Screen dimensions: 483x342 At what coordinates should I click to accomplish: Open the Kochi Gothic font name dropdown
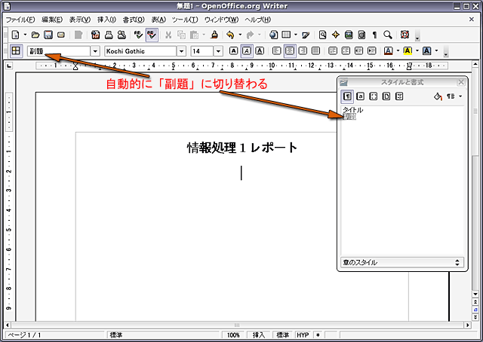point(181,51)
